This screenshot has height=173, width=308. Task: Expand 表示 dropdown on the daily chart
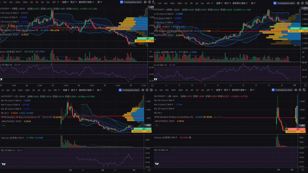click(x=74, y=90)
